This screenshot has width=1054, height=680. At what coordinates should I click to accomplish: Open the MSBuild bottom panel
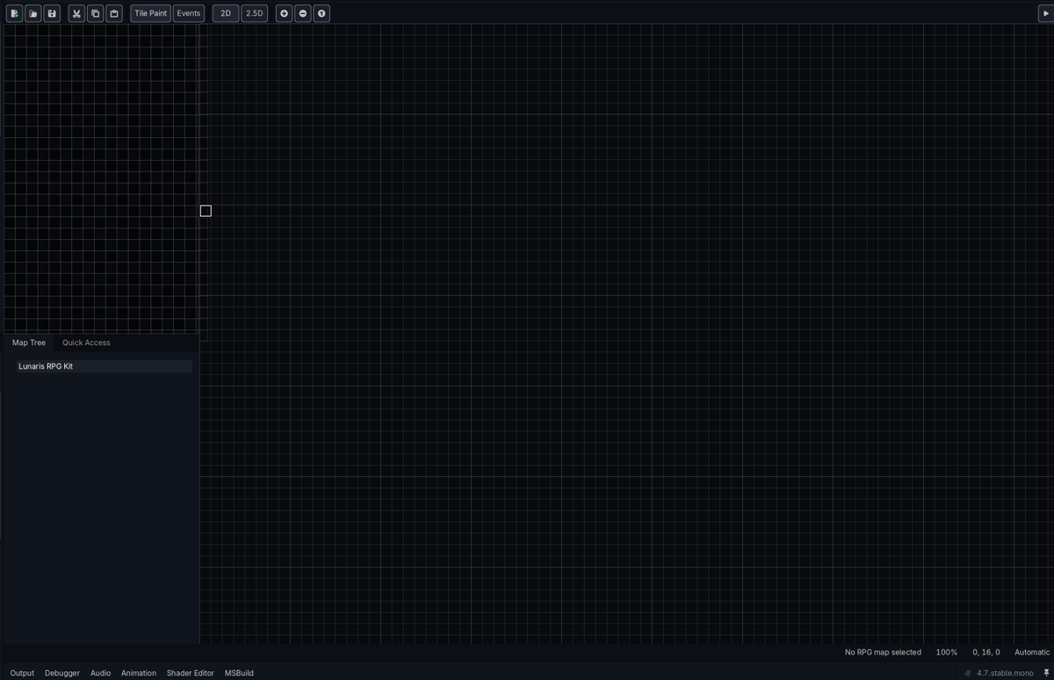tap(239, 673)
